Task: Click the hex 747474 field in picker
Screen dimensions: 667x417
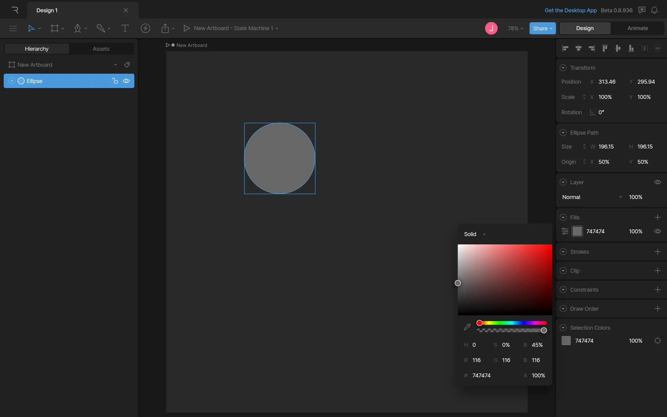Action: pos(481,376)
